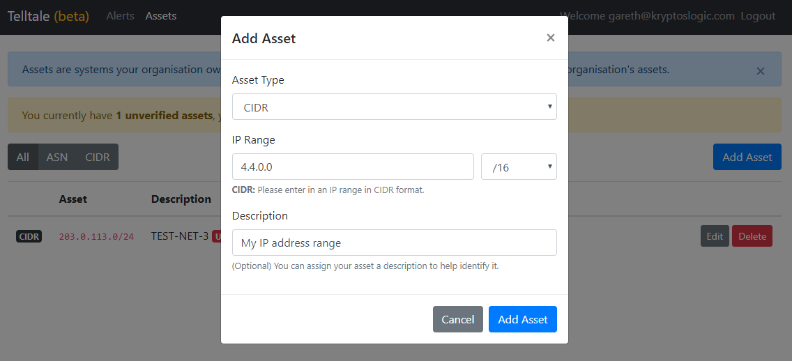792x361 pixels.
Task: Edit the TEST-NET-3 asset
Action: (x=715, y=236)
